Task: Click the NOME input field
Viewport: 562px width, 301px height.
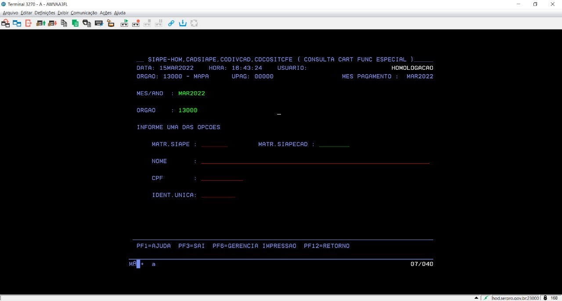Action: click(x=315, y=161)
